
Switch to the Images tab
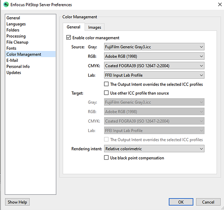pyautogui.click(x=95, y=27)
